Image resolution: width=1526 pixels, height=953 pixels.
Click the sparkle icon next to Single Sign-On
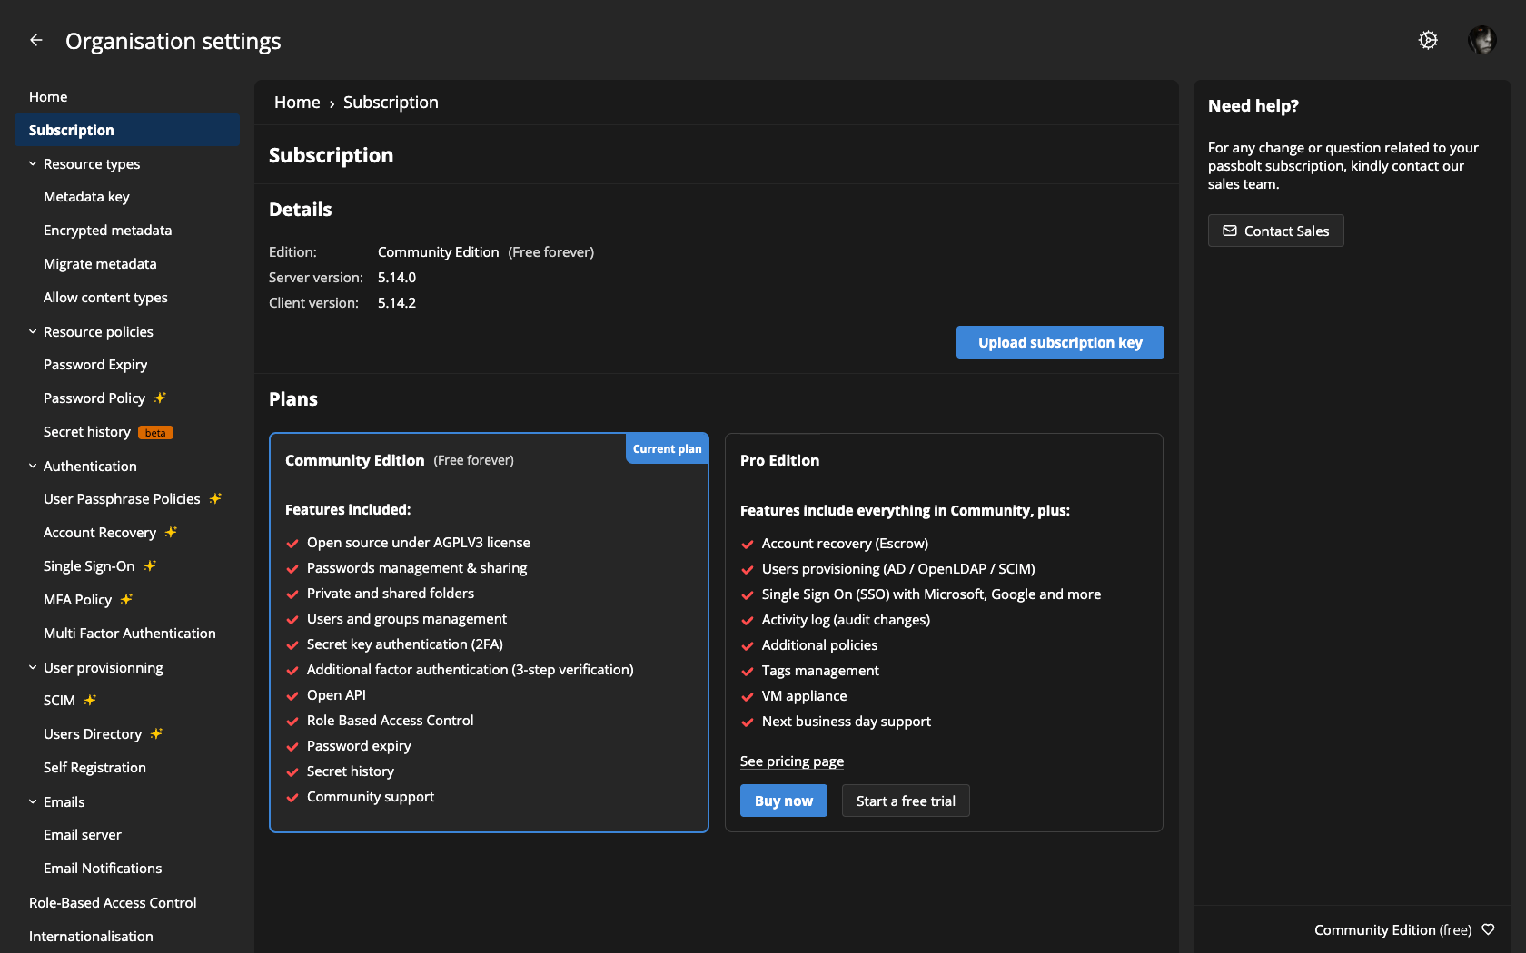tap(150, 565)
